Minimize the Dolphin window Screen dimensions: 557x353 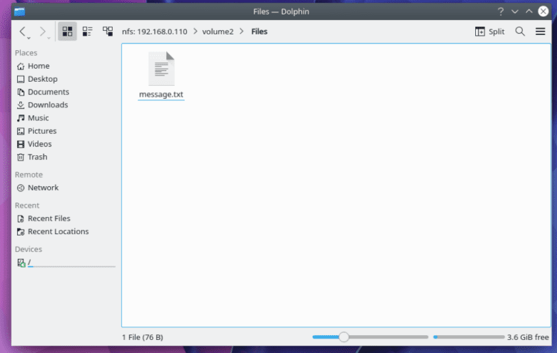pos(515,12)
